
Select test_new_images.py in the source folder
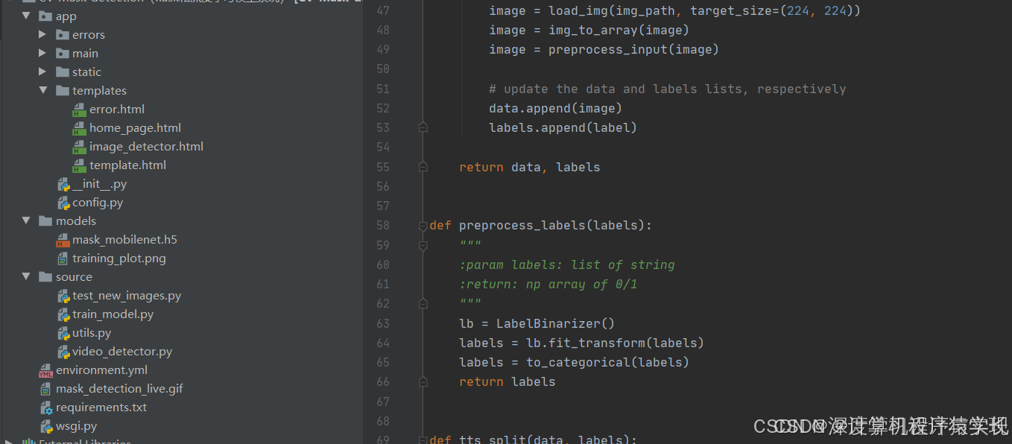click(127, 296)
